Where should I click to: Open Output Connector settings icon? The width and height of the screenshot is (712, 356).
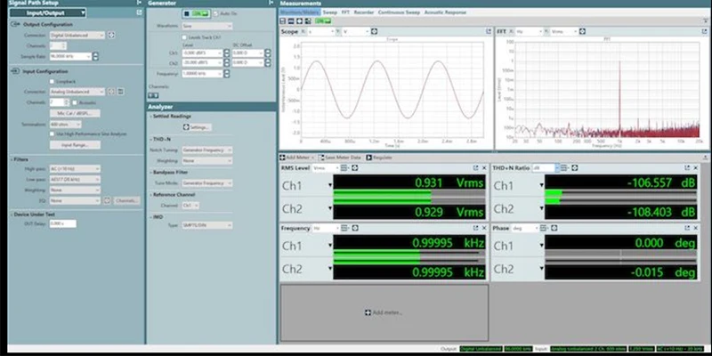[111, 35]
